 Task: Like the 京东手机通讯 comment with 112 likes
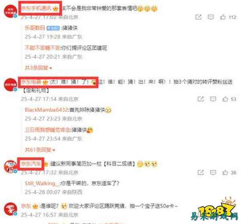click(x=223, y=17)
